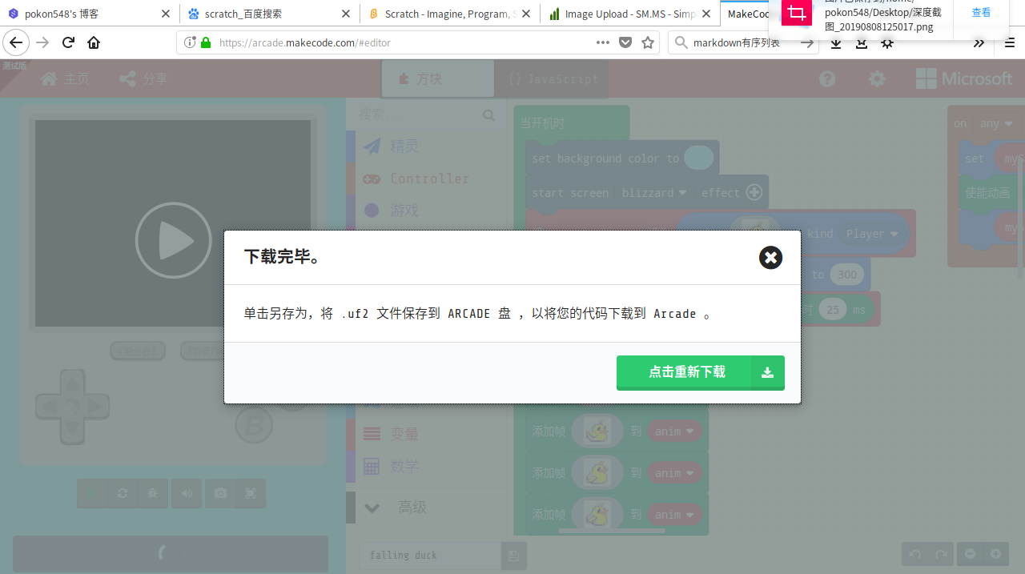Close the Image Upload tab
This screenshot has height=574, width=1025.
(707, 14)
